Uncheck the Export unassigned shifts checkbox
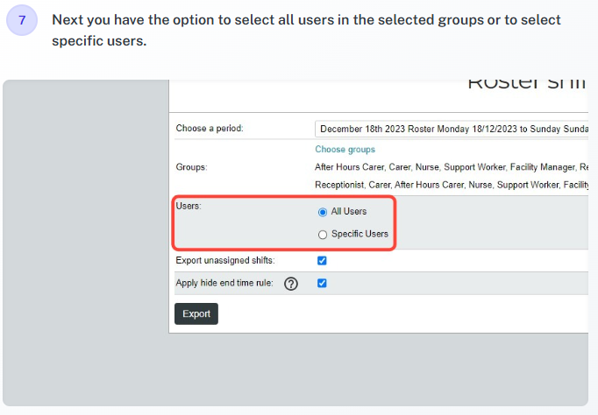The height and width of the screenshot is (415, 598). click(x=322, y=260)
